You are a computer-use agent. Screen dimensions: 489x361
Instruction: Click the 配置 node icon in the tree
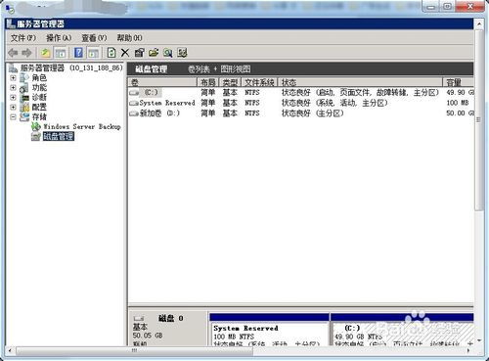tap(24, 107)
